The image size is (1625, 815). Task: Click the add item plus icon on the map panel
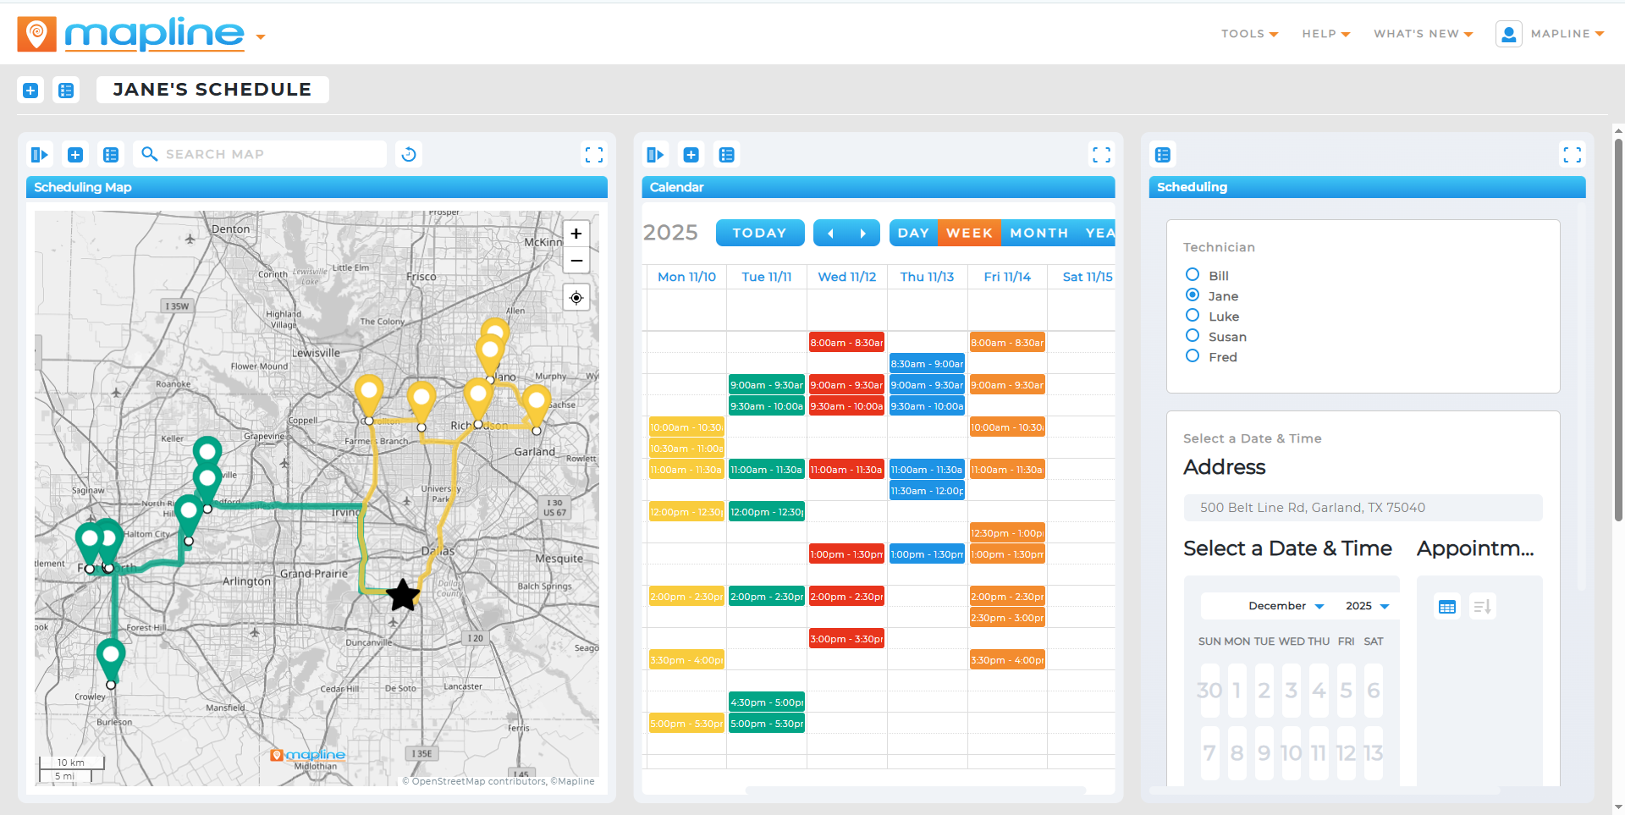pos(75,154)
